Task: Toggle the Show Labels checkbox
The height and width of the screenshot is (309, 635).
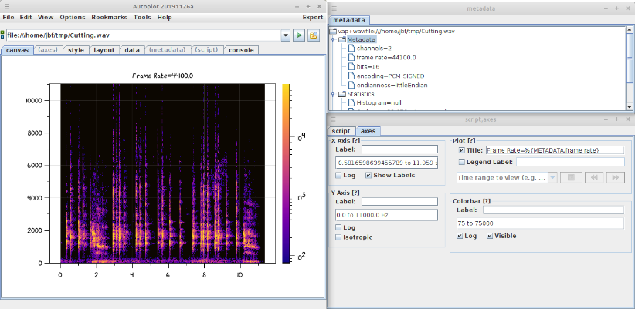Action: 368,176
